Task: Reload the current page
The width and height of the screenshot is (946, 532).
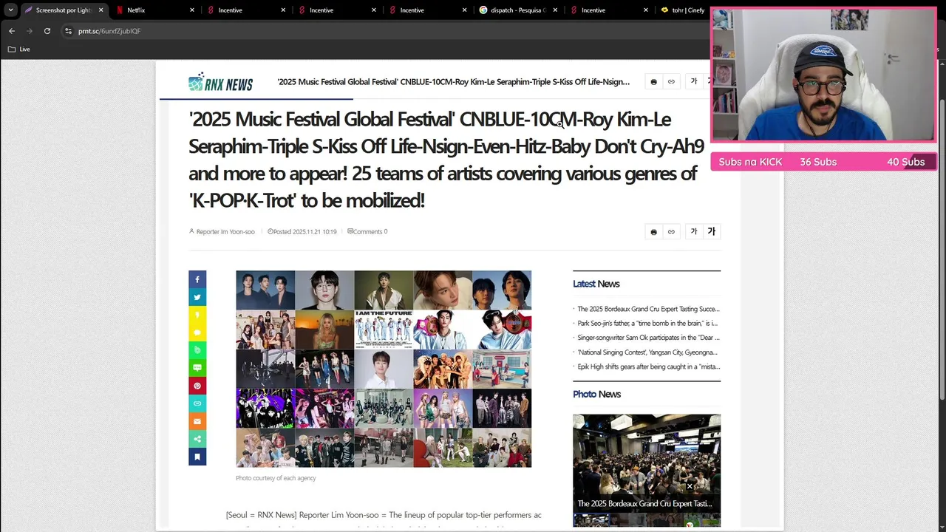Action: pos(47,31)
